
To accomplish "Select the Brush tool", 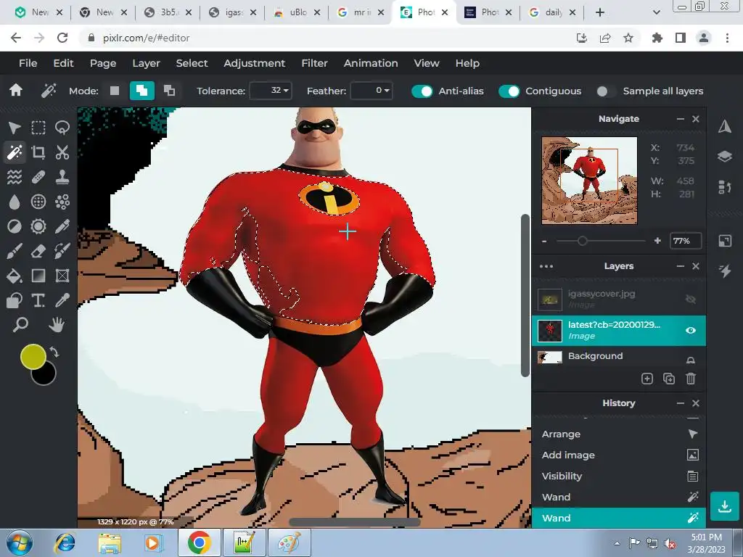I will click(x=15, y=251).
